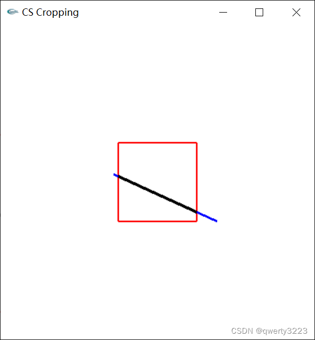Click the bottom-left corner of red rectangle
Viewport: 315px width, 340px height.
pos(118,221)
